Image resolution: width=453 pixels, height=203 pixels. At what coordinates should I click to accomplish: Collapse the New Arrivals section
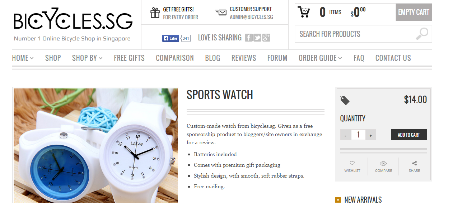click(338, 200)
